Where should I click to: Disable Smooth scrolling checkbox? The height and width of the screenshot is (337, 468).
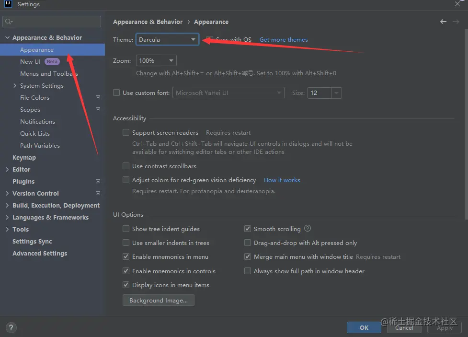(x=248, y=229)
